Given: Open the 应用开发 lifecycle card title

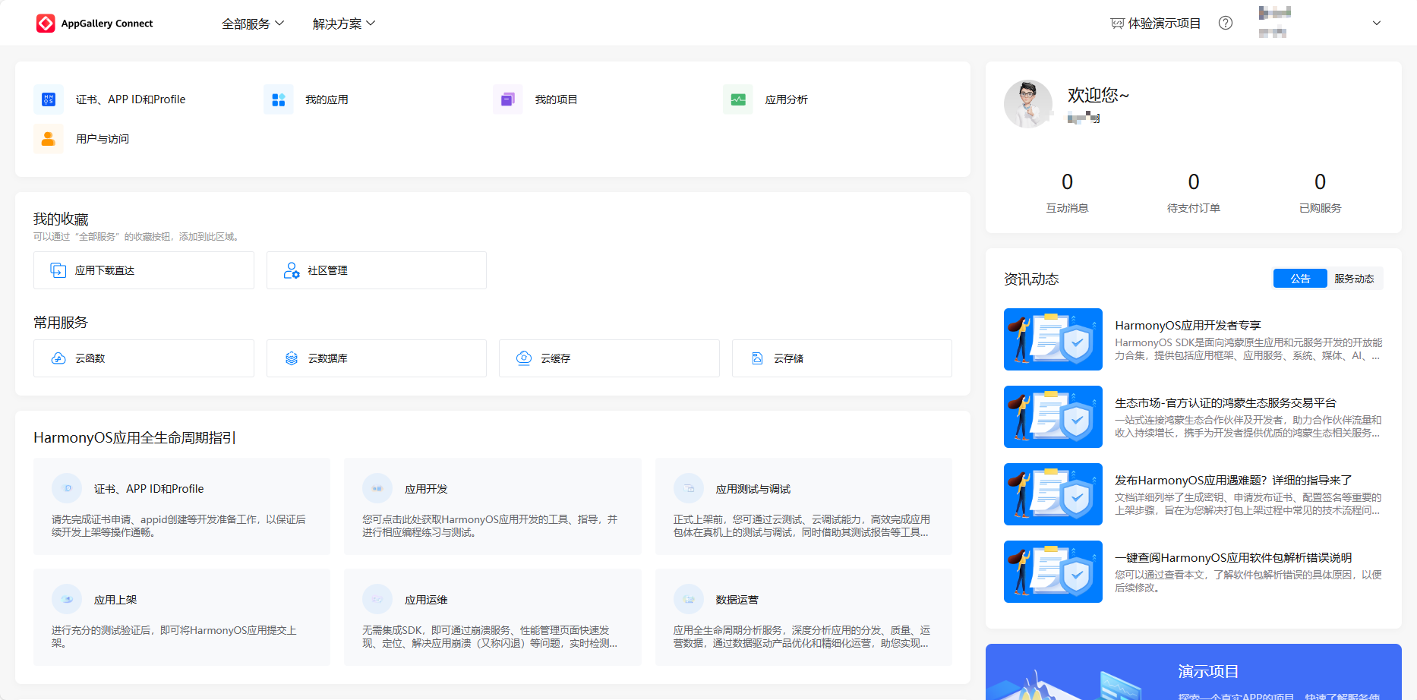Looking at the screenshot, I should 426,489.
